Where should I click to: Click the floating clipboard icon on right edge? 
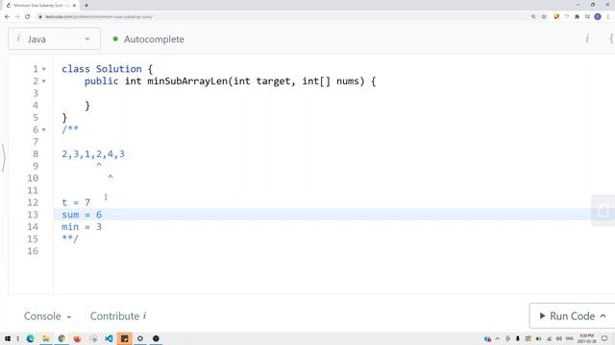(603, 211)
